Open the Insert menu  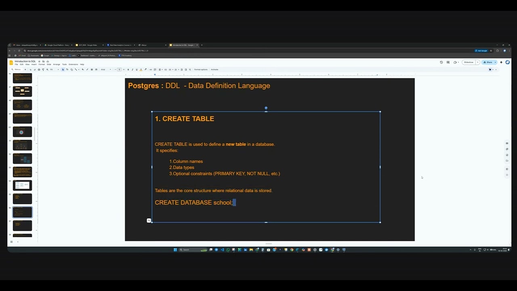[34, 64]
